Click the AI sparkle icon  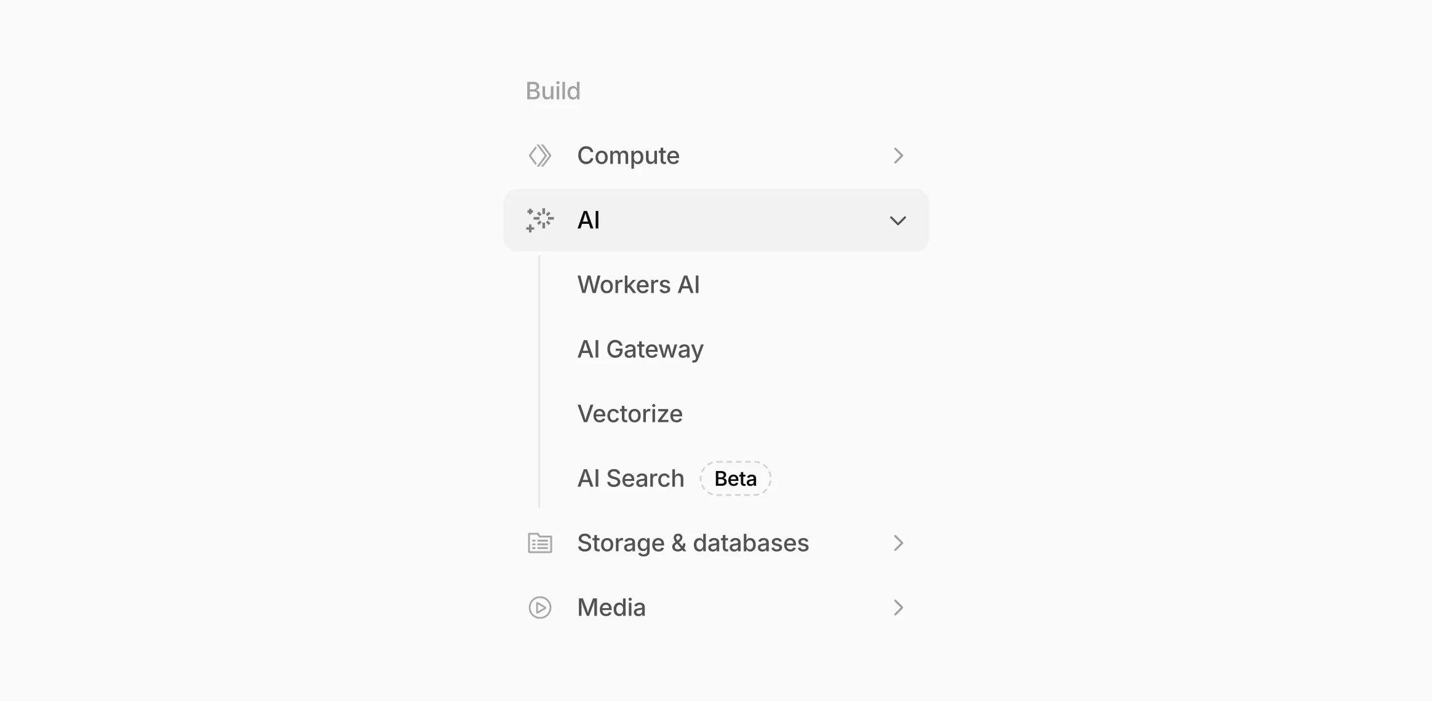tap(539, 220)
